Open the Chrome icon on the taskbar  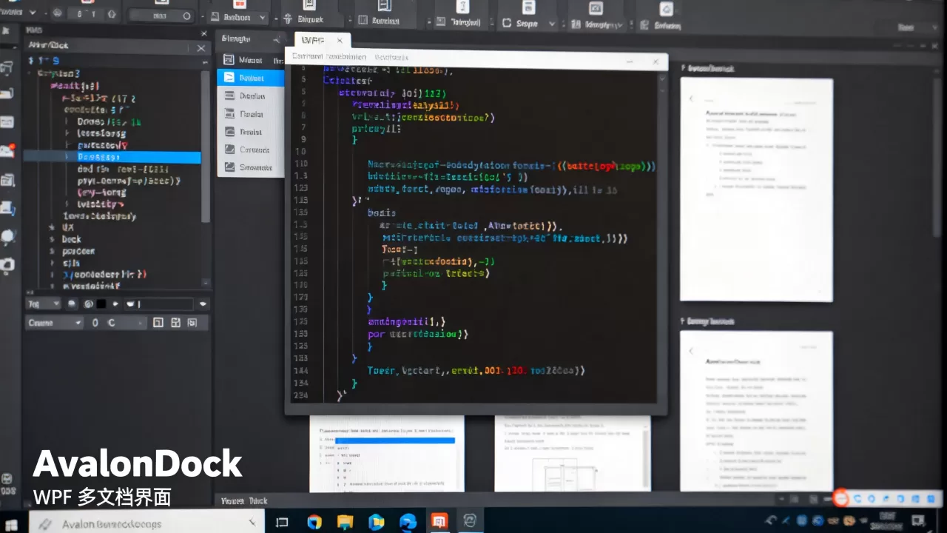314,522
